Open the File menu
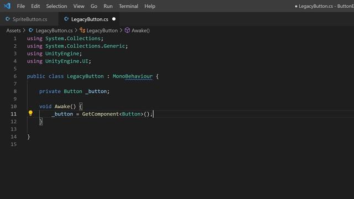 [x=21, y=6]
